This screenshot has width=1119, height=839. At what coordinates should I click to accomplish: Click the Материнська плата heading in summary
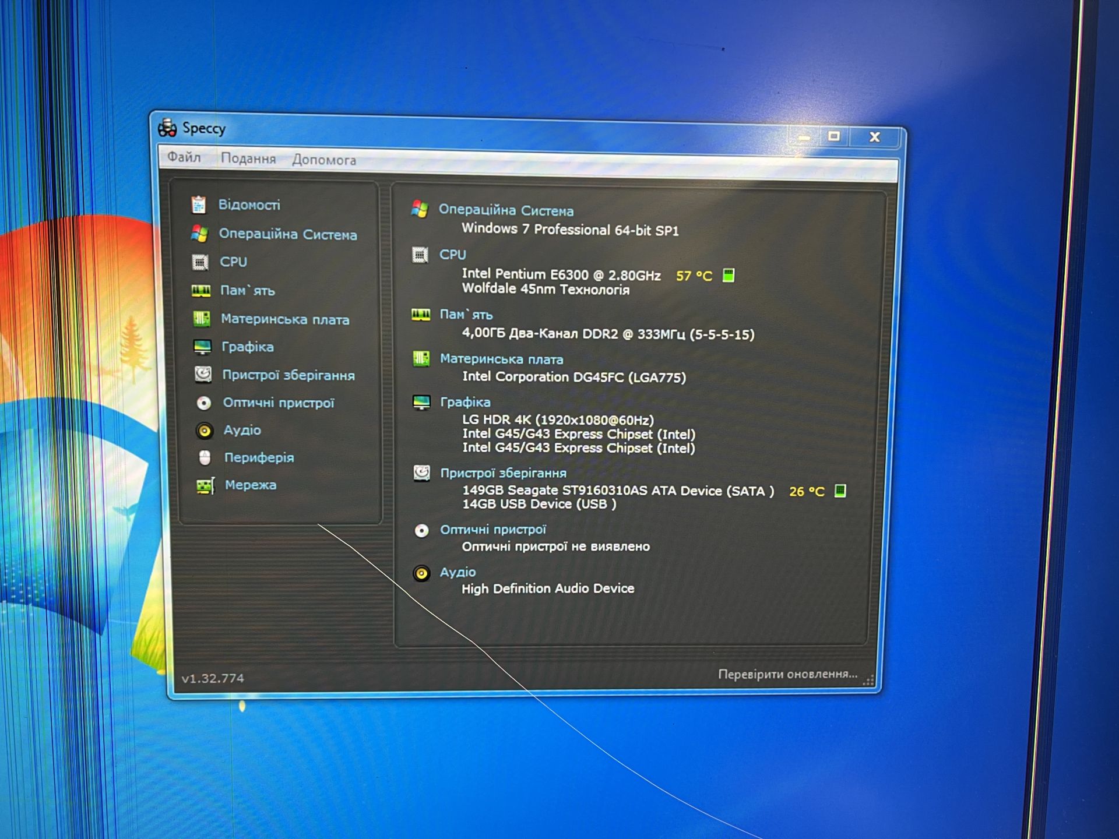501,359
